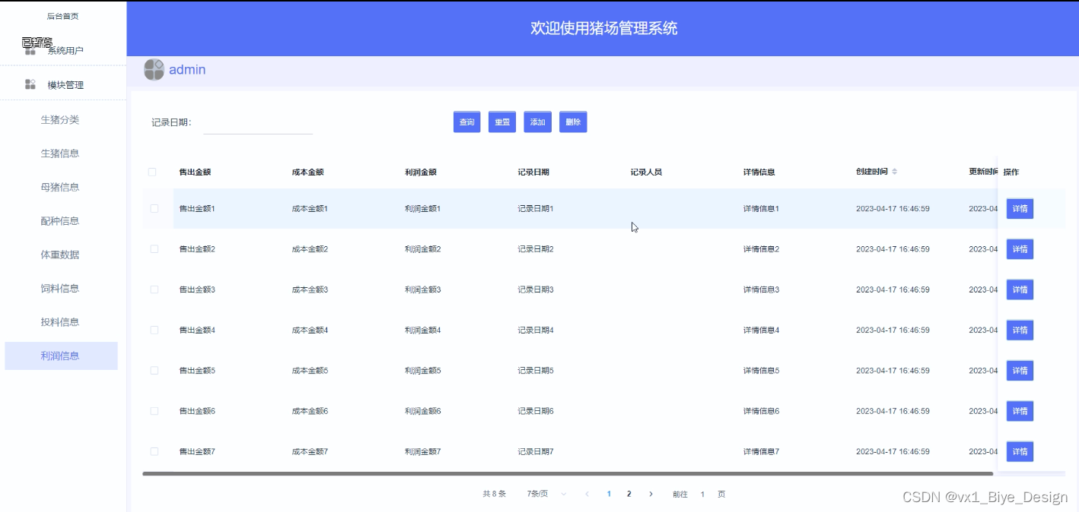Screen dimensions: 1079x512
Task: Click cell 售出金额6
Action: coord(197,411)
